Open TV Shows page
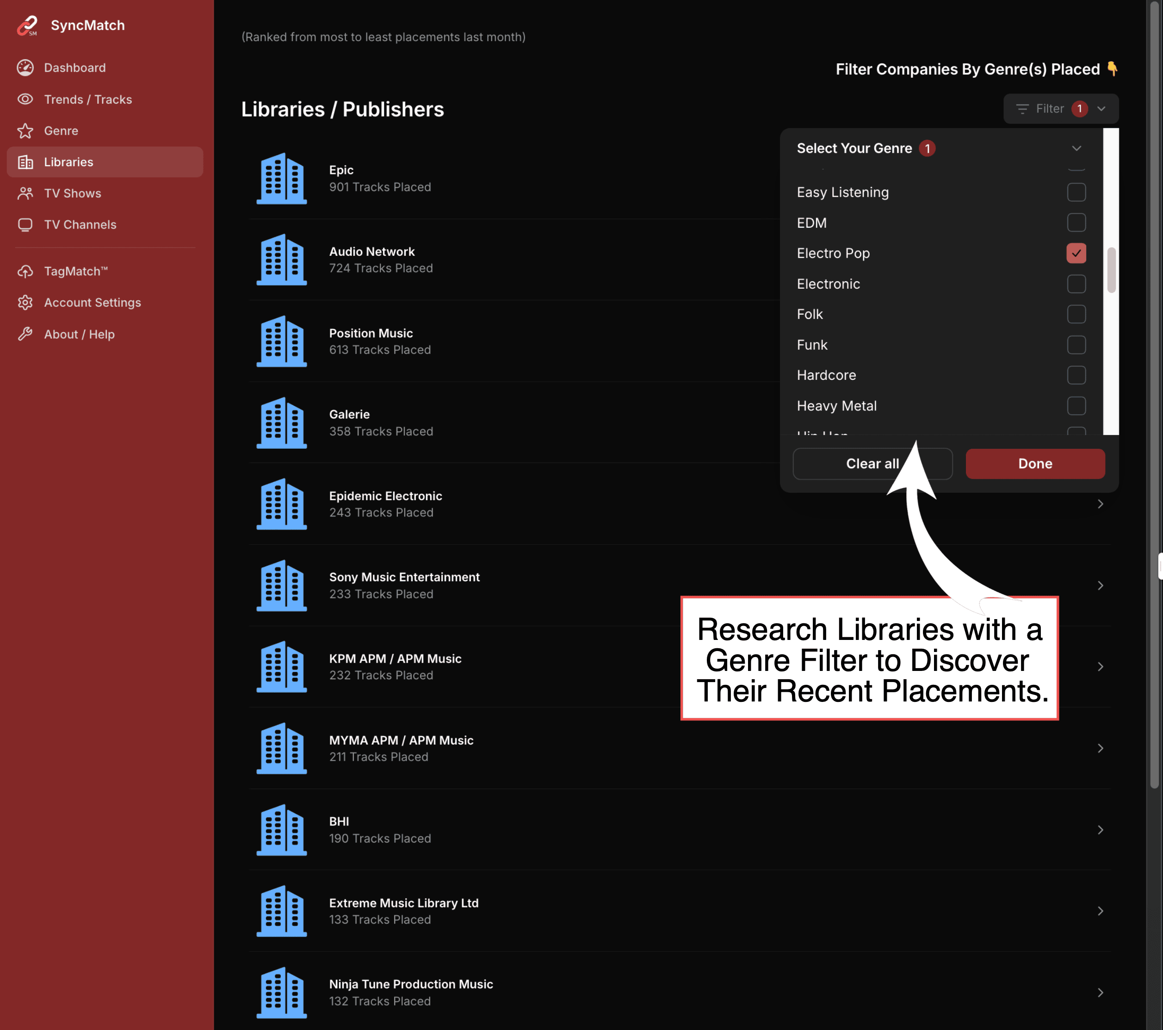This screenshot has width=1163, height=1030. (105, 193)
